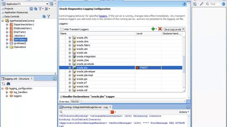
Task: Expand the oracle.dfw logger
Action: pos(70,38)
